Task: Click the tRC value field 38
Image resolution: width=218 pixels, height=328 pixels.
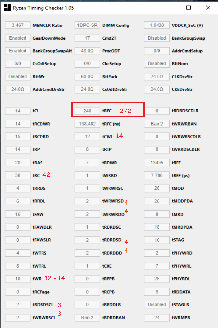Action: [18, 175]
